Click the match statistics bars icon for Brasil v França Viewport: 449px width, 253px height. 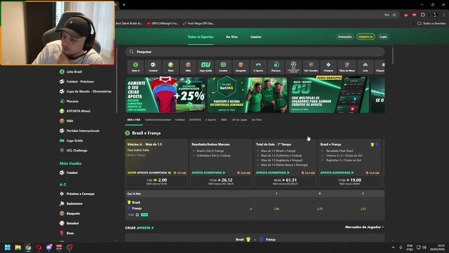coord(251,209)
